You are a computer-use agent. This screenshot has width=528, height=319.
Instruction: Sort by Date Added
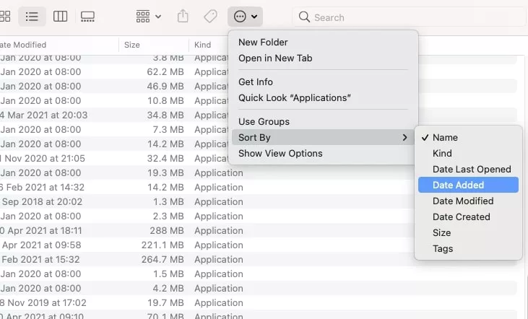[468, 185]
